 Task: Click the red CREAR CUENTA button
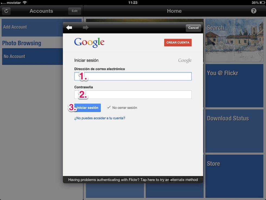[178, 42]
